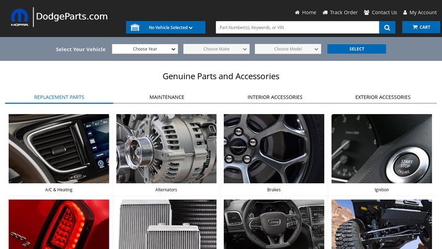The height and width of the screenshot is (249, 442).
Task: Open the radiator category image
Action: point(166,225)
